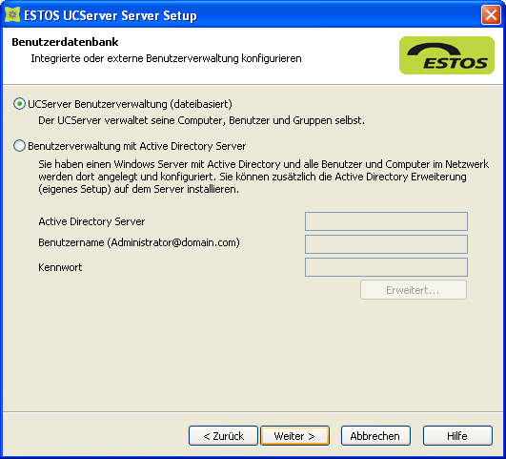Click the 'ESTOS UCServer Server Setup' window title

pyautogui.click(x=111, y=15)
